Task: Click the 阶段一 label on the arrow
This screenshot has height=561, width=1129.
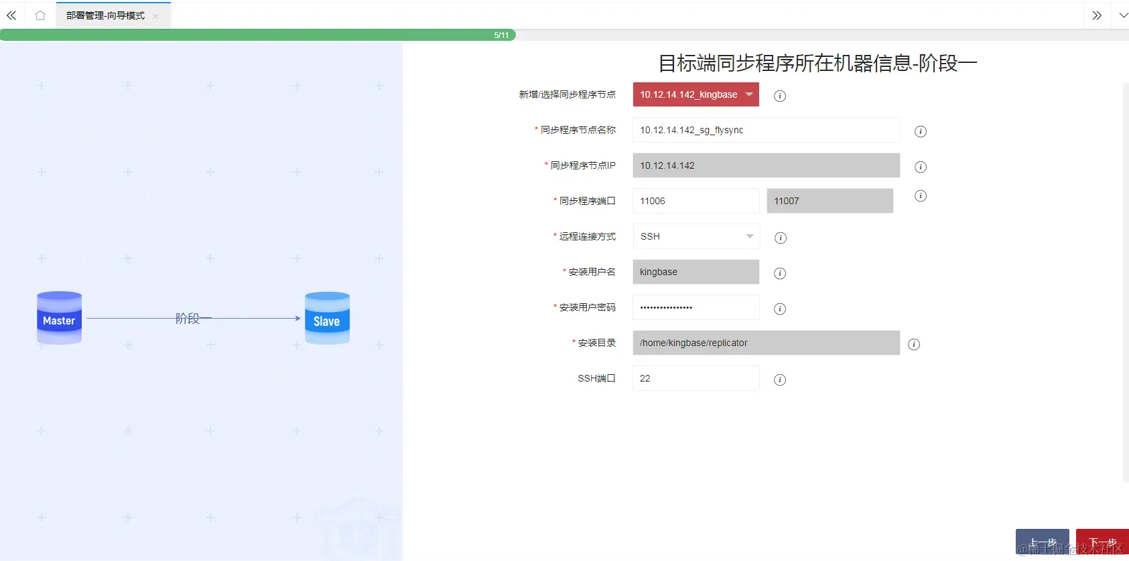Action: point(193,319)
